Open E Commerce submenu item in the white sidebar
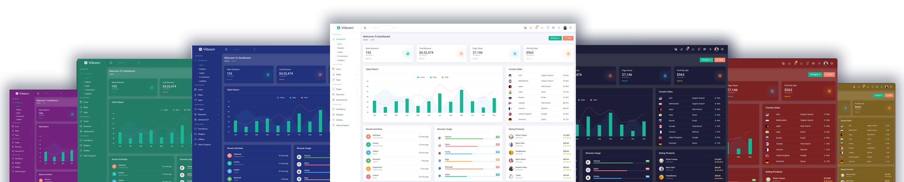This screenshot has height=182, width=904. [342, 56]
